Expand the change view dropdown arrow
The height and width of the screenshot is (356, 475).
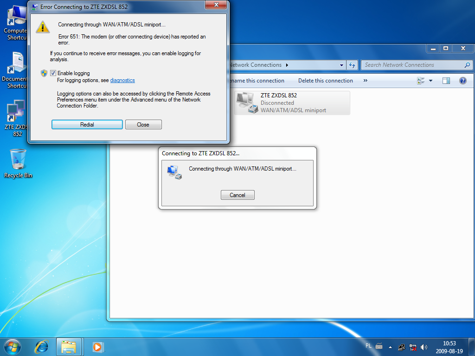click(430, 81)
